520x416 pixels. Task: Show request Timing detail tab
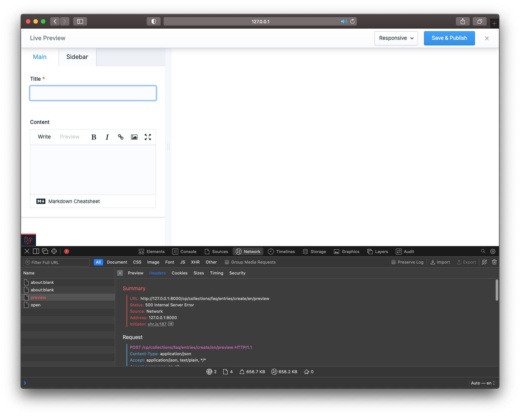tap(216, 273)
